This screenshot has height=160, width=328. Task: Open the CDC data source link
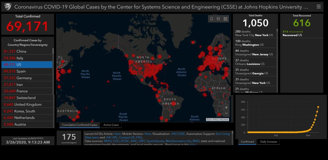click(116, 141)
